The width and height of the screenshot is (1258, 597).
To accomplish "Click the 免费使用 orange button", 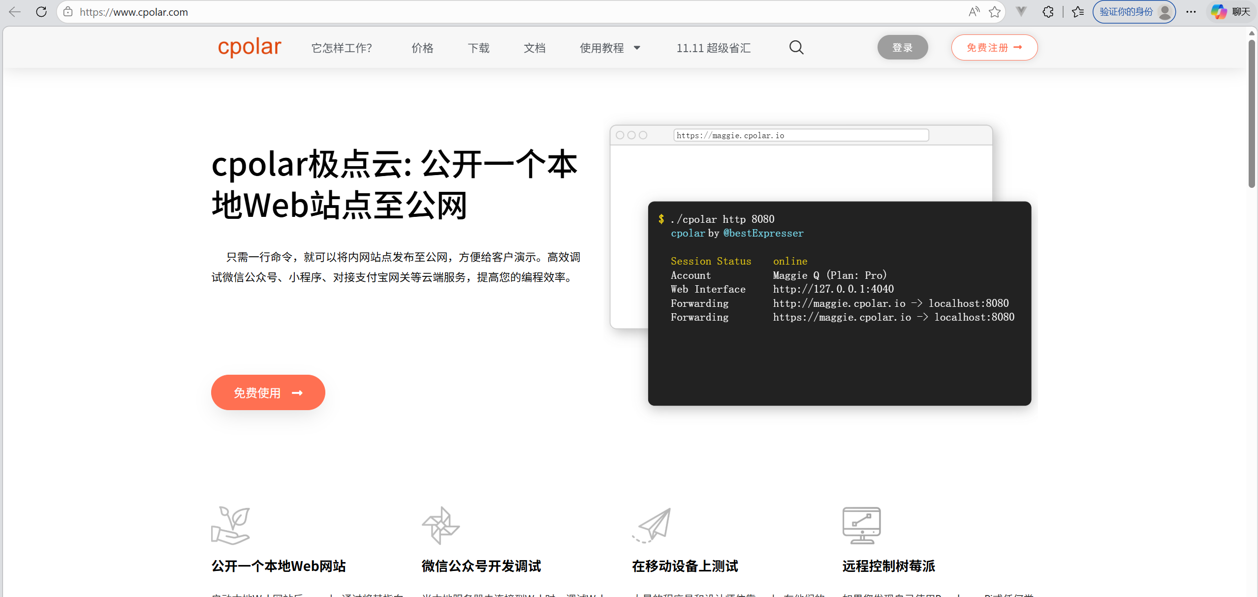I will [x=268, y=392].
